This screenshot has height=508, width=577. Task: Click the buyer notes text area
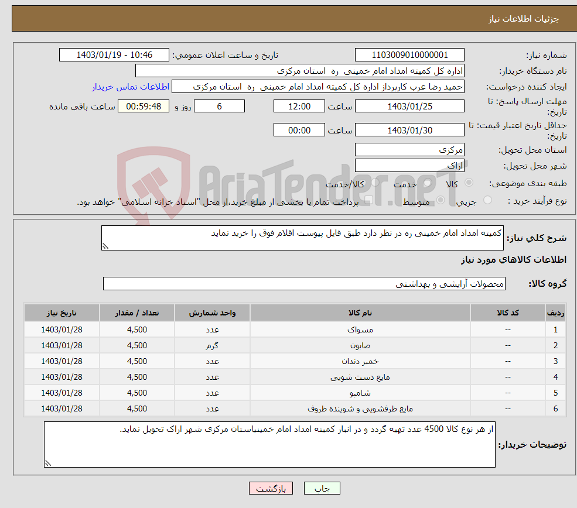269,444
